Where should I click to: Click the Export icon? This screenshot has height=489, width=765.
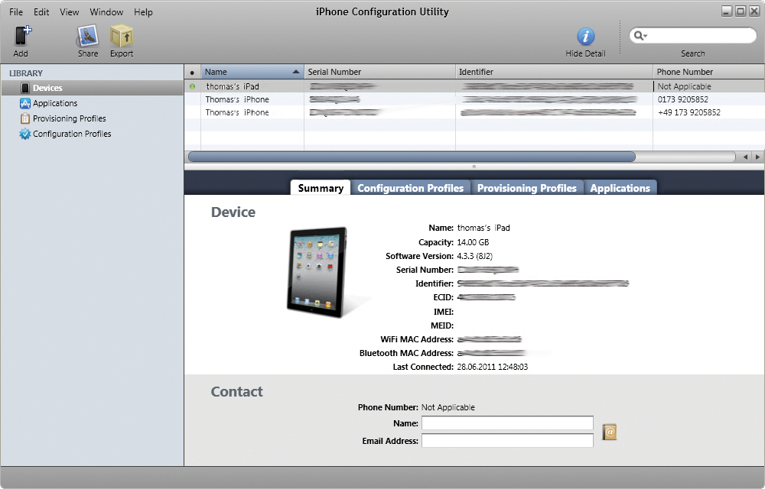(122, 35)
